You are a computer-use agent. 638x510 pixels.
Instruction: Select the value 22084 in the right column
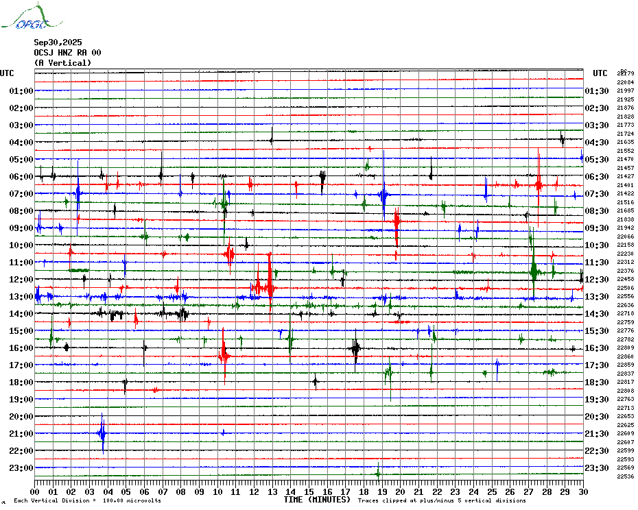pos(626,82)
